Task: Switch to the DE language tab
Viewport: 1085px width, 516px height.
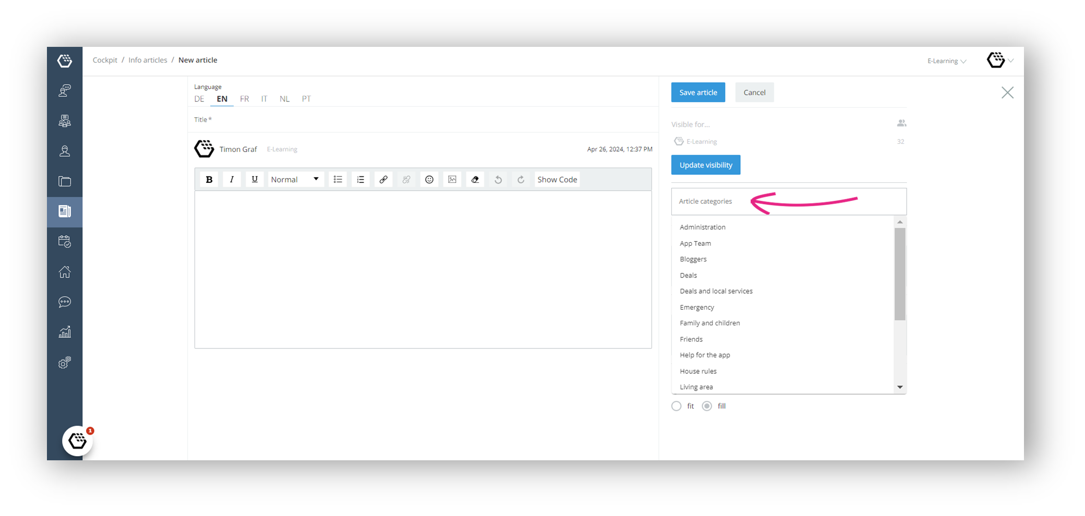Action: coord(199,99)
